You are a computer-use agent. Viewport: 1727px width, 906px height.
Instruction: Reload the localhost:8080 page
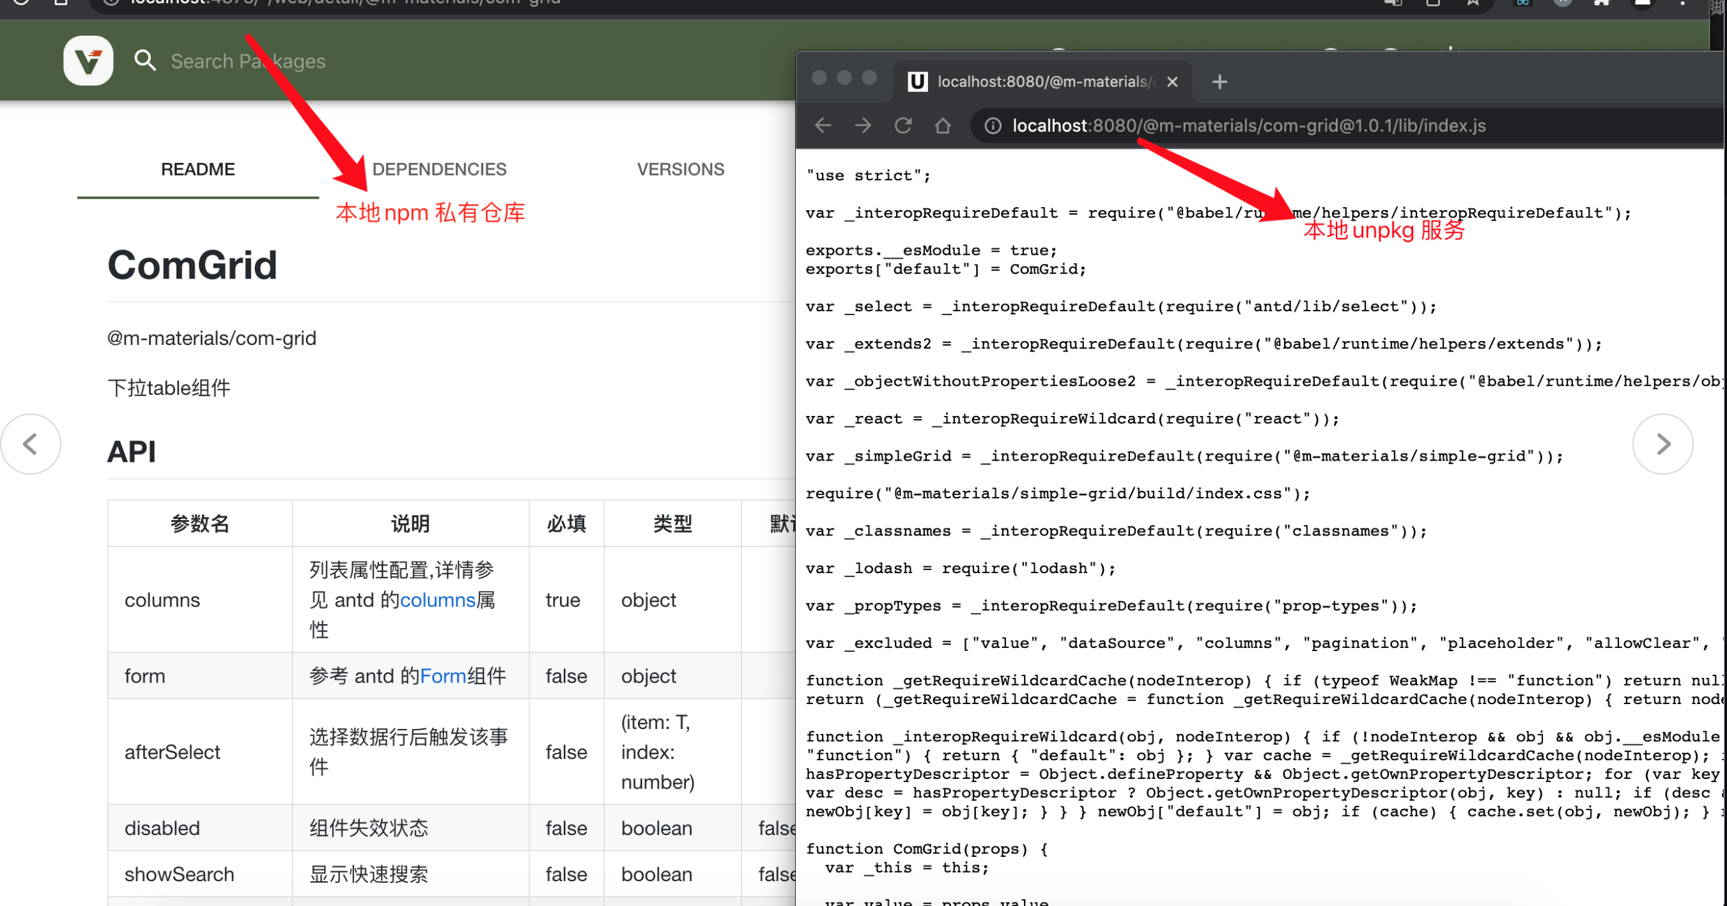click(x=903, y=125)
